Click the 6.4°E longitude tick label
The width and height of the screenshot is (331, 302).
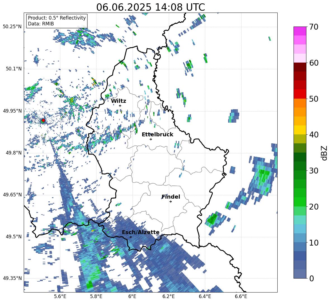coord(205,296)
